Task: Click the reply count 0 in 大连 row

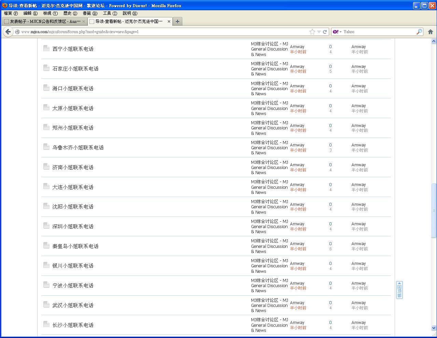Action: (330, 185)
